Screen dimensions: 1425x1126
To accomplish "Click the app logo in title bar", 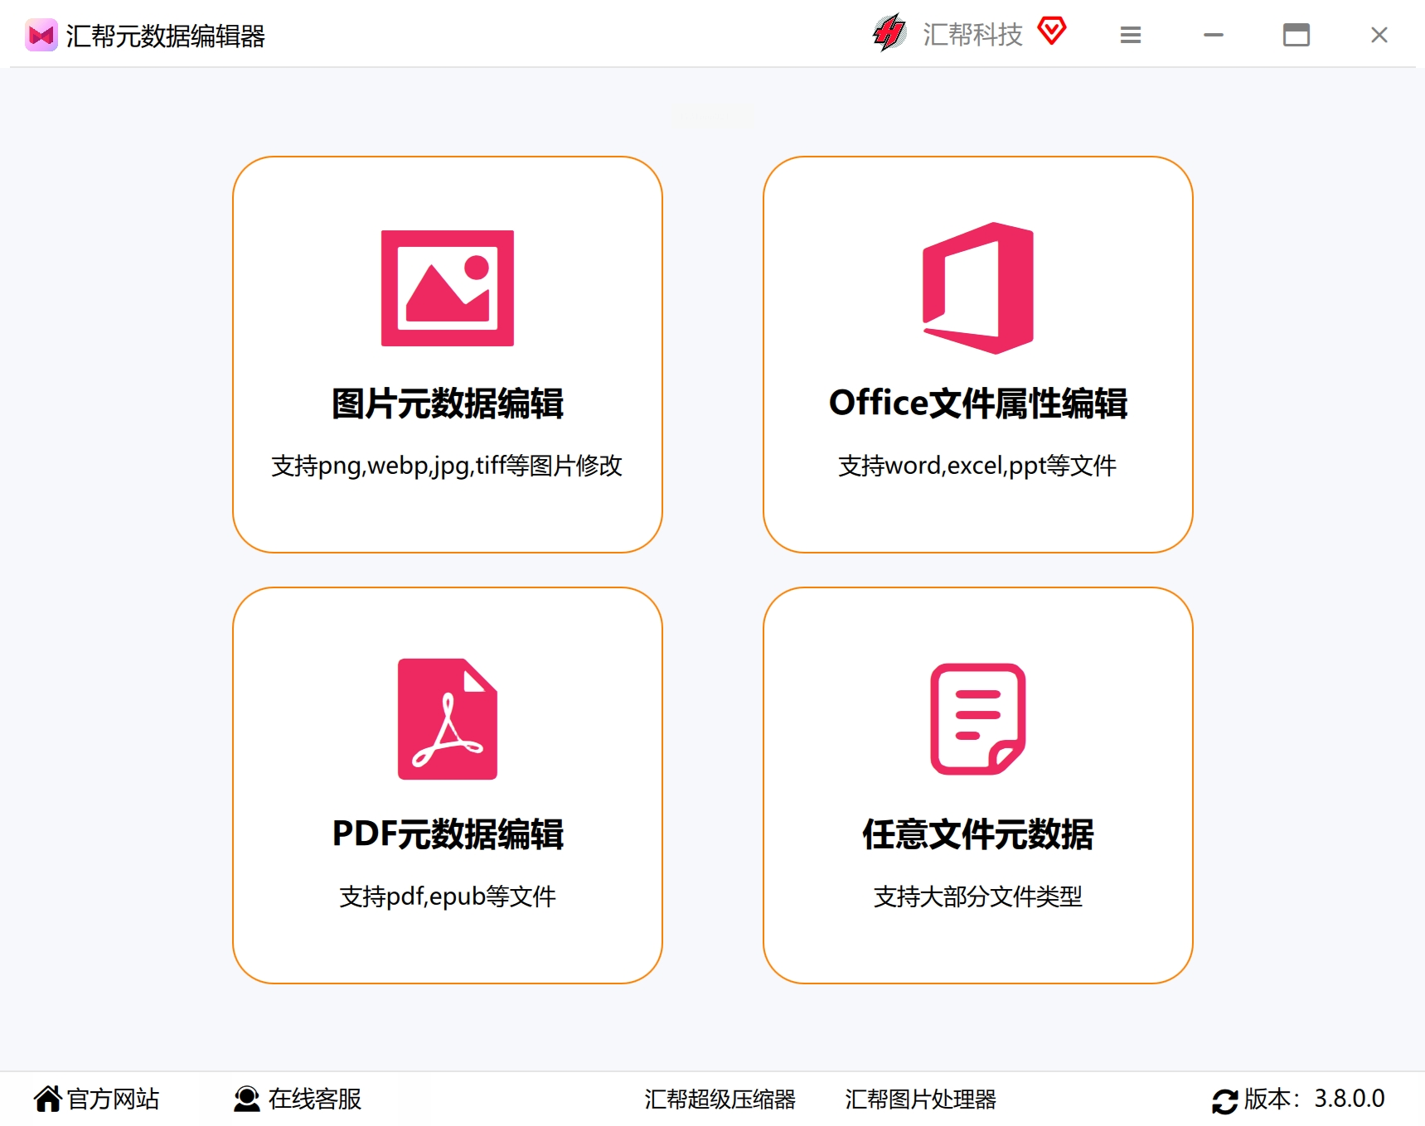I will click(x=41, y=35).
